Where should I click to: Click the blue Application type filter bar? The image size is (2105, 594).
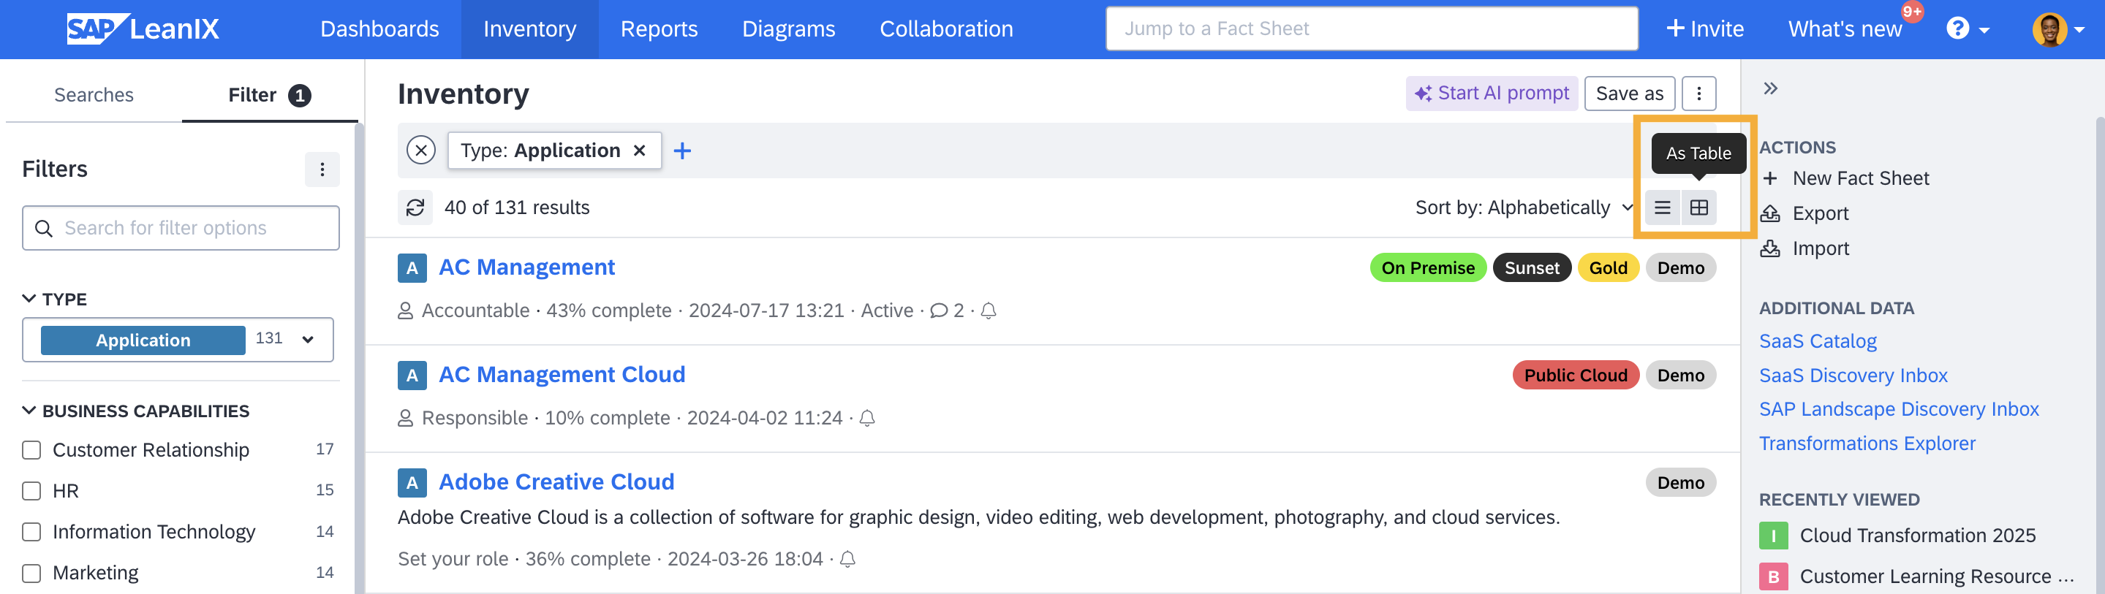coord(143,340)
